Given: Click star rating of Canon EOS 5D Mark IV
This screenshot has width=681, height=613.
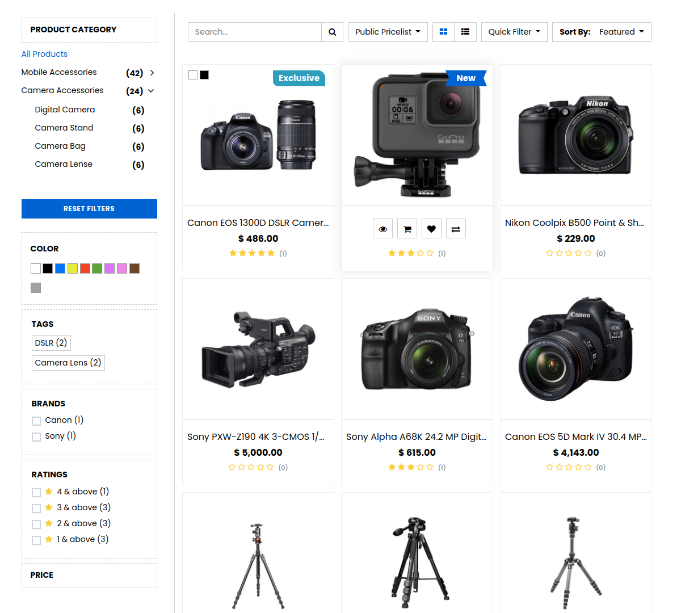Looking at the screenshot, I should [569, 467].
